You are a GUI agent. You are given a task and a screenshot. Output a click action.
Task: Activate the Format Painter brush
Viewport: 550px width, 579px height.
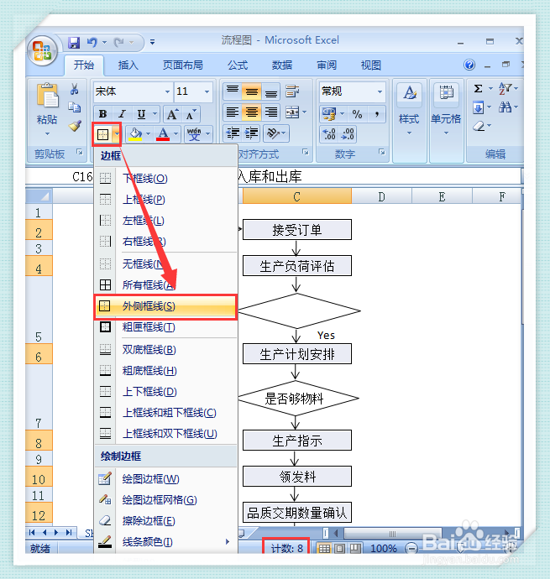click(75, 126)
